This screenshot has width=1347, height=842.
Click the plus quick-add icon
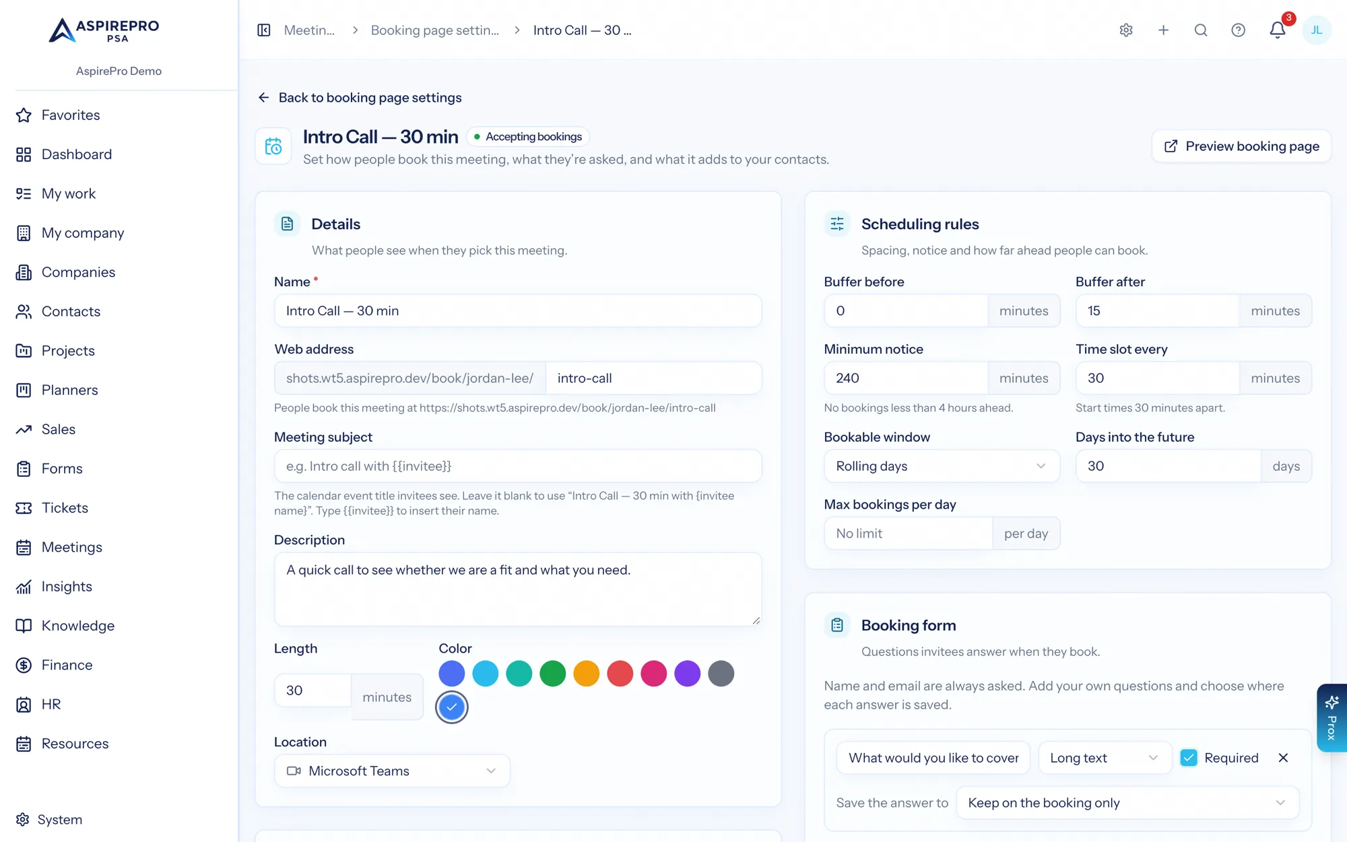click(1163, 30)
